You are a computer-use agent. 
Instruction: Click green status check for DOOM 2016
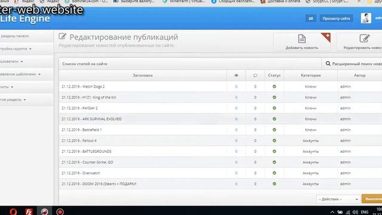(x=275, y=184)
